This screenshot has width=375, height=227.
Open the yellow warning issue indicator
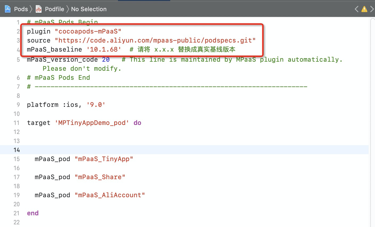(x=364, y=9)
